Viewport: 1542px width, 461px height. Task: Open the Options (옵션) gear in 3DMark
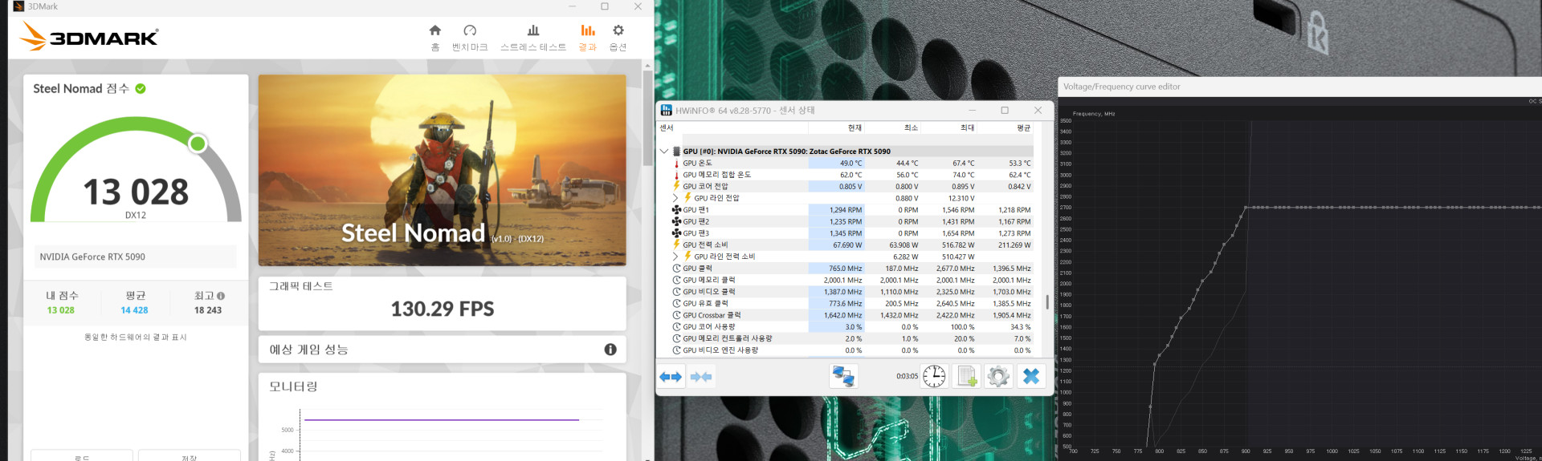(x=618, y=37)
